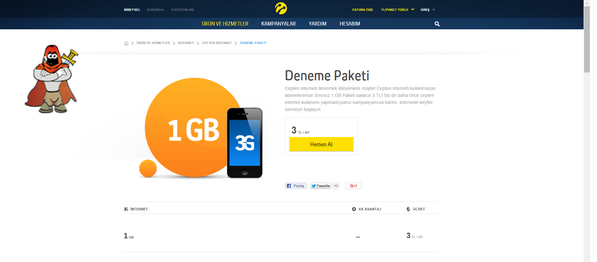Open the search magnifier icon
This screenshot has width=597, height=262.
tap(437, 24)
